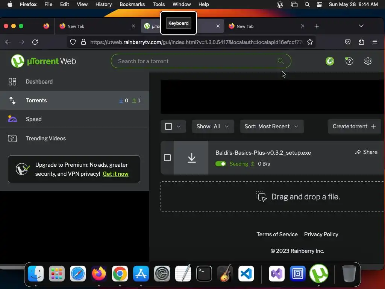385x289 pixels.
Task: Click the µTorrent menu bar status icon
Action: coord(280,5)
